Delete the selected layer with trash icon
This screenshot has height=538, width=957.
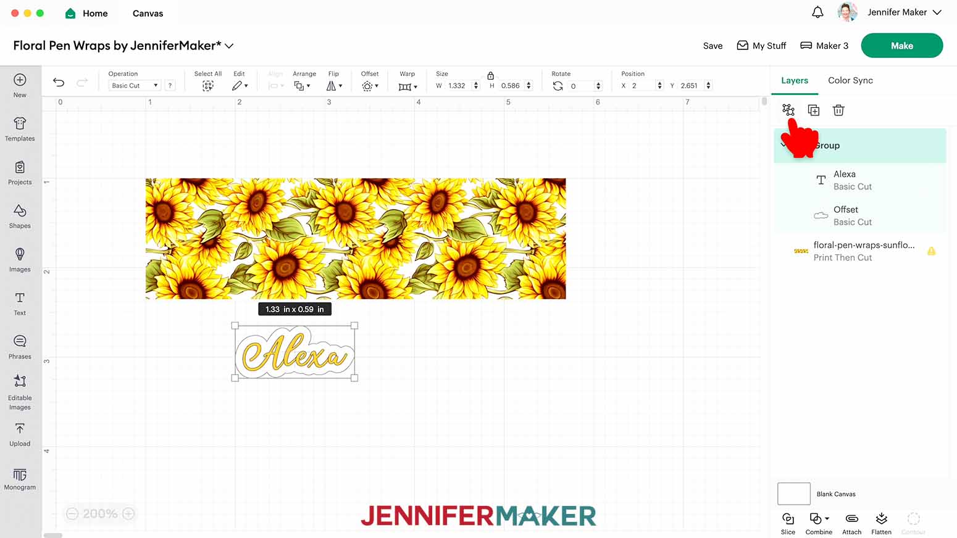(838, 110)
